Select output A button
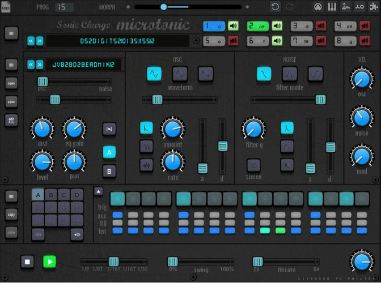 [109, 152]
